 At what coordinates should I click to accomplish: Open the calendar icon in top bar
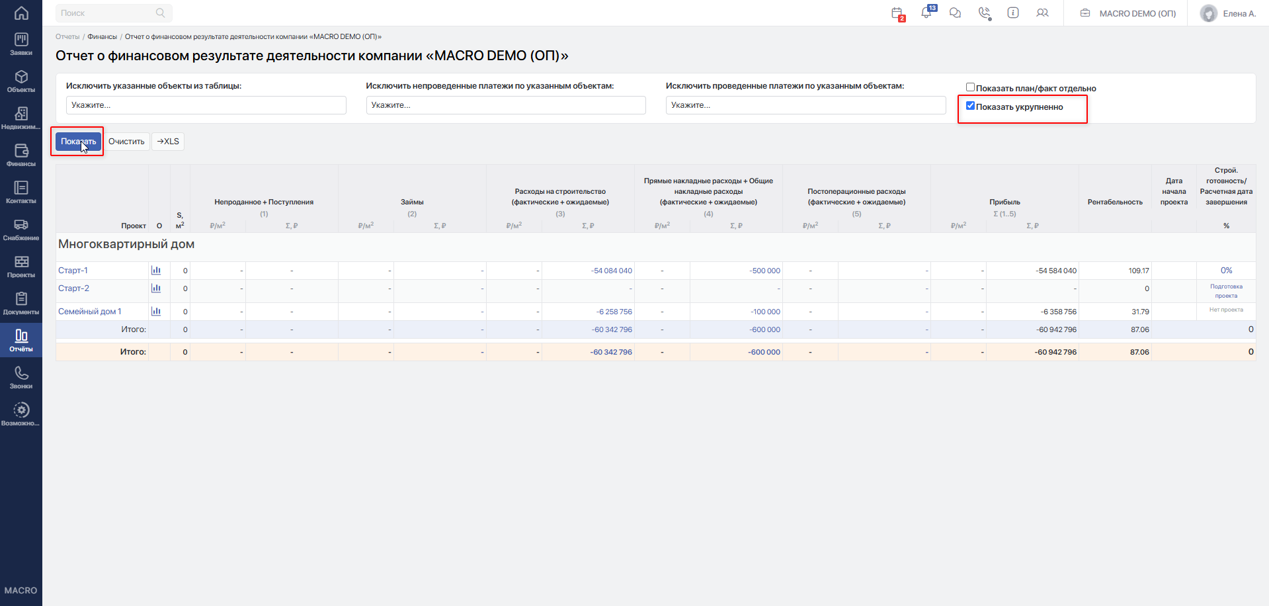coord(897,13)
